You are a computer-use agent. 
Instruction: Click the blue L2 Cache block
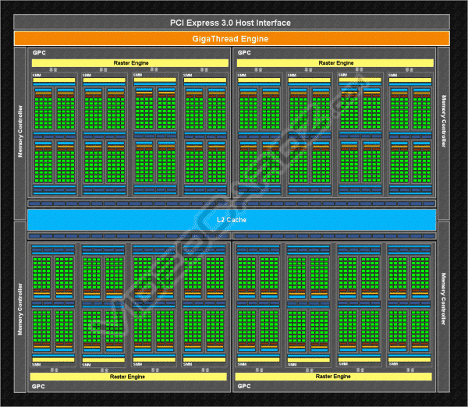232,220
